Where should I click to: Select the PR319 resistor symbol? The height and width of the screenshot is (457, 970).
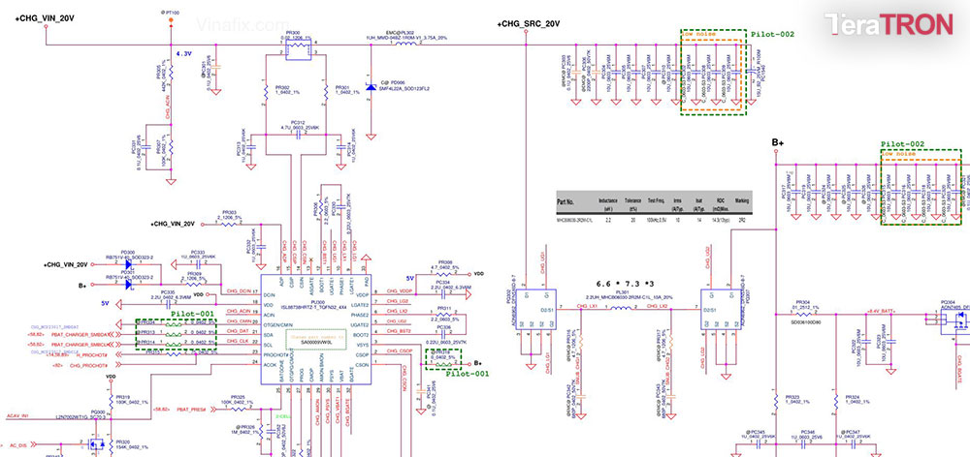[x=111, y=402]
